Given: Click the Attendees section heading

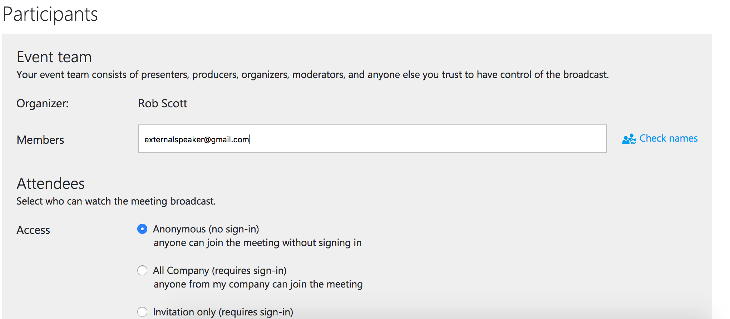Looking at the screenshot, I should 50,183.
